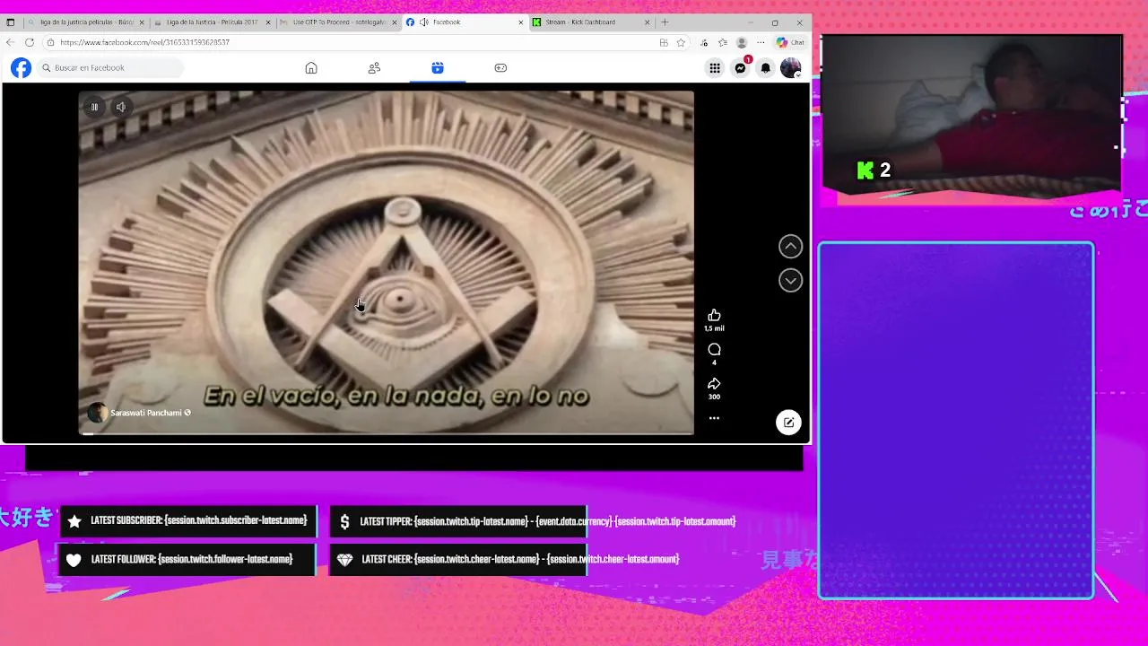Open tab actions menu icon
Screen dimensions: 1148x646
pyautogui.click(x=11, y=22)
